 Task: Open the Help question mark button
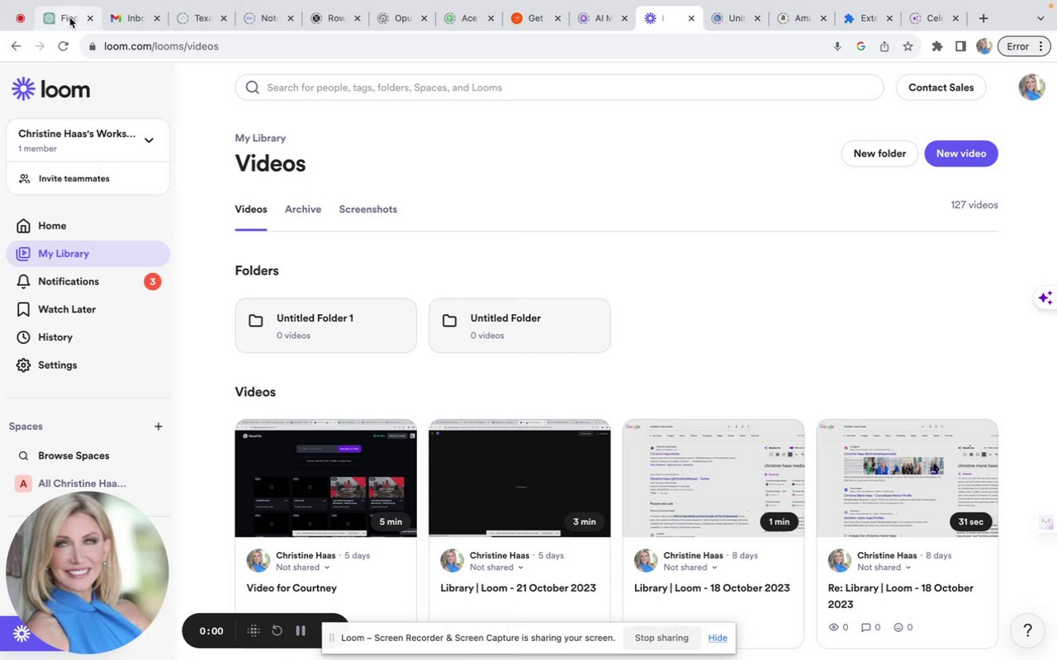1027,630
